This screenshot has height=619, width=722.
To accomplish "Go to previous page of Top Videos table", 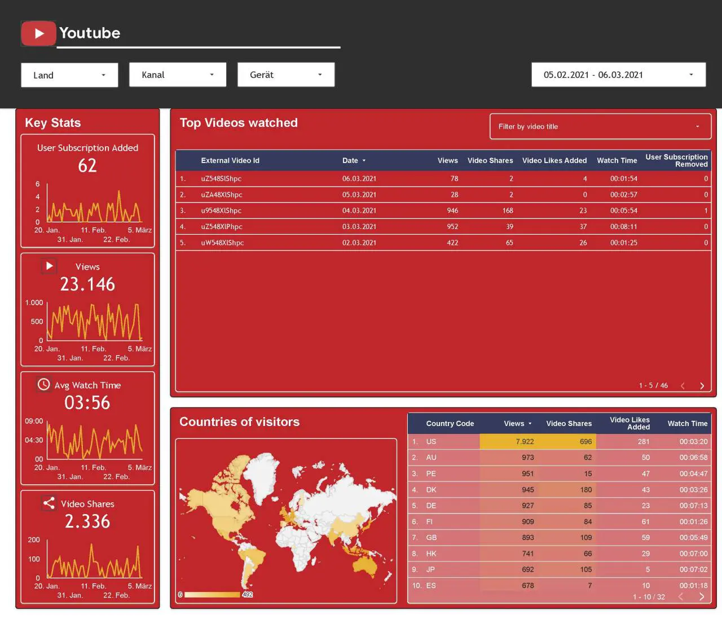I will click(x=683, y=386).
